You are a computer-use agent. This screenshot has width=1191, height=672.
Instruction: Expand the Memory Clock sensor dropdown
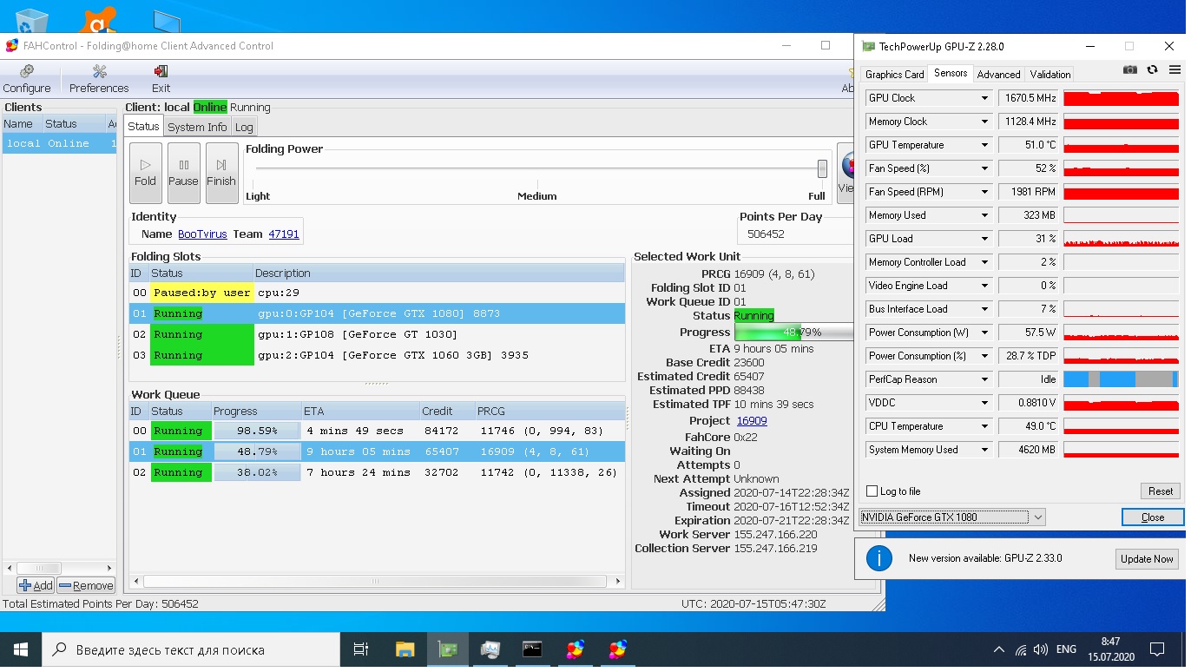point(984,122)
